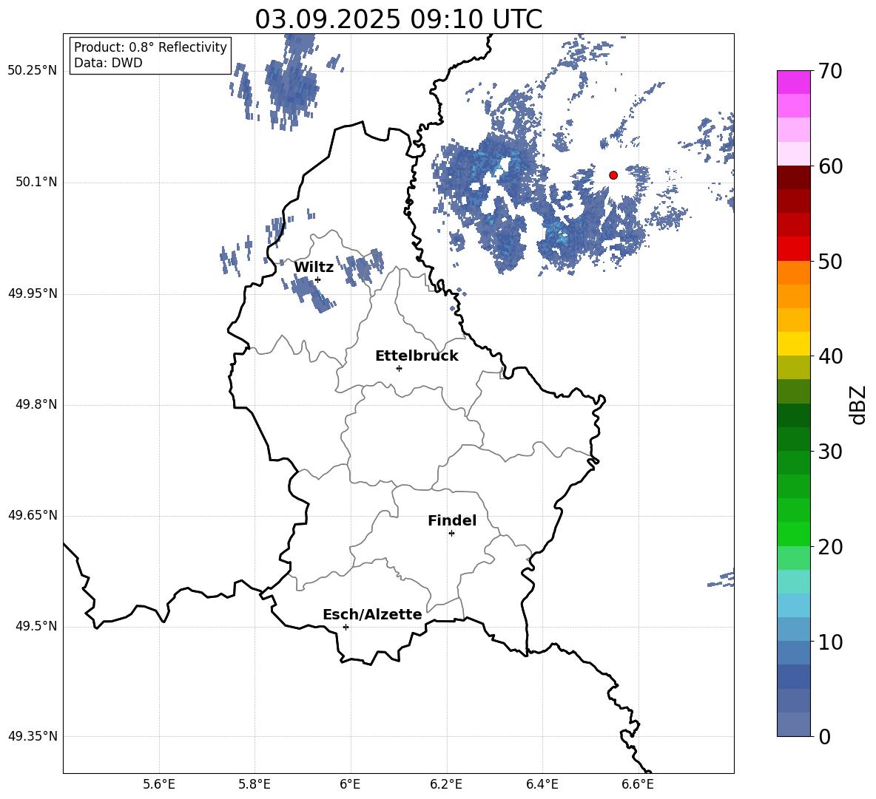Image resolution: width=876 pixels, height=799 pixels.
Task: Click the 50.25°N latitude label
Action: [x=33, y=71]
